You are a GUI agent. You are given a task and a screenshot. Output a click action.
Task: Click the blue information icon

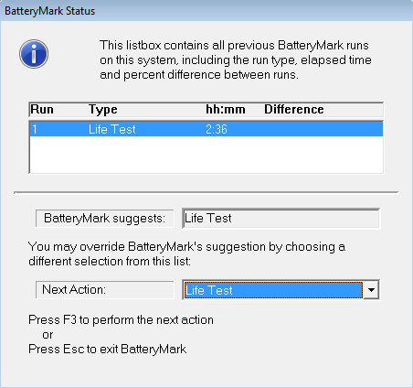click(34, 54)
